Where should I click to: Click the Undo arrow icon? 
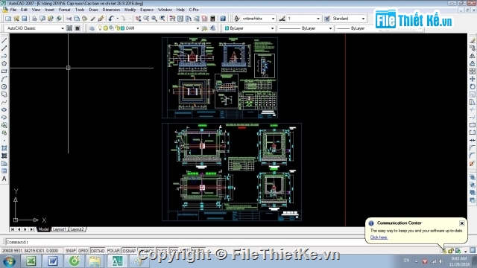tap(111, 19)
